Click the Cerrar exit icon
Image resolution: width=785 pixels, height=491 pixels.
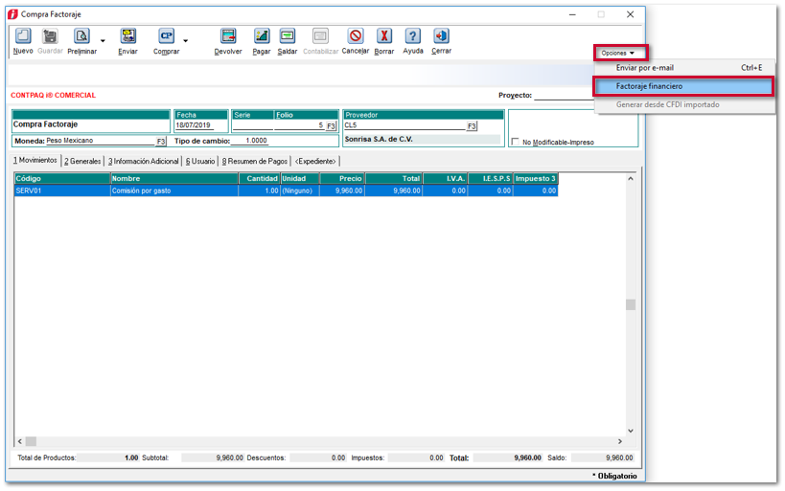coord(441,36)
